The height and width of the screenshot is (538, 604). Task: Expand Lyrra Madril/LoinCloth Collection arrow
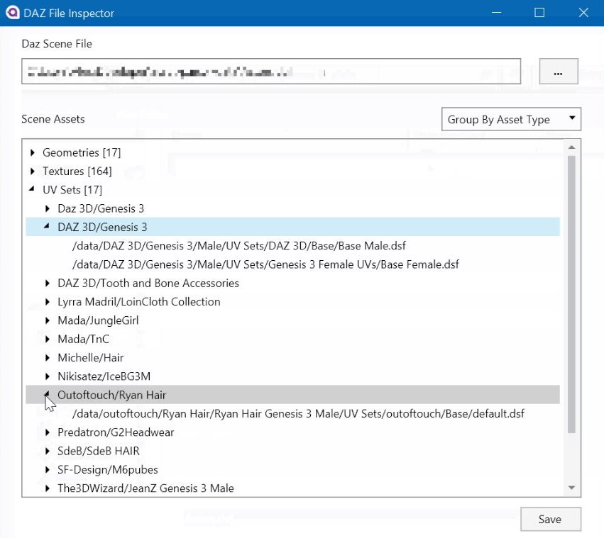tap(48, 302)
